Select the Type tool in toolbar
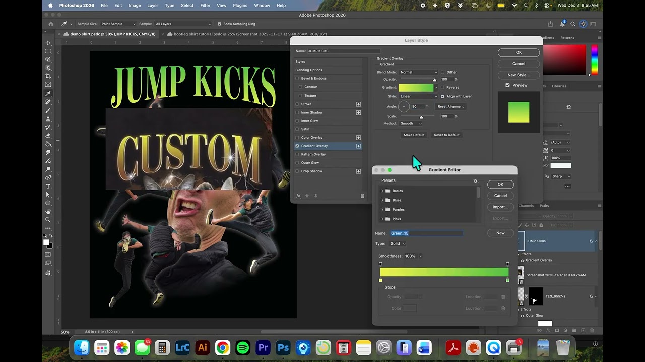 (48, 186)
